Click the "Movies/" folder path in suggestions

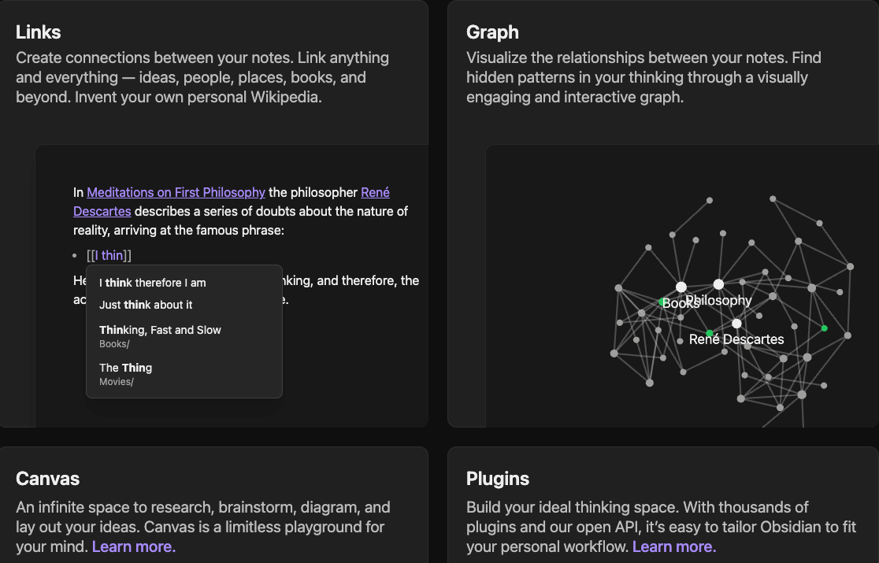(117, 382)
